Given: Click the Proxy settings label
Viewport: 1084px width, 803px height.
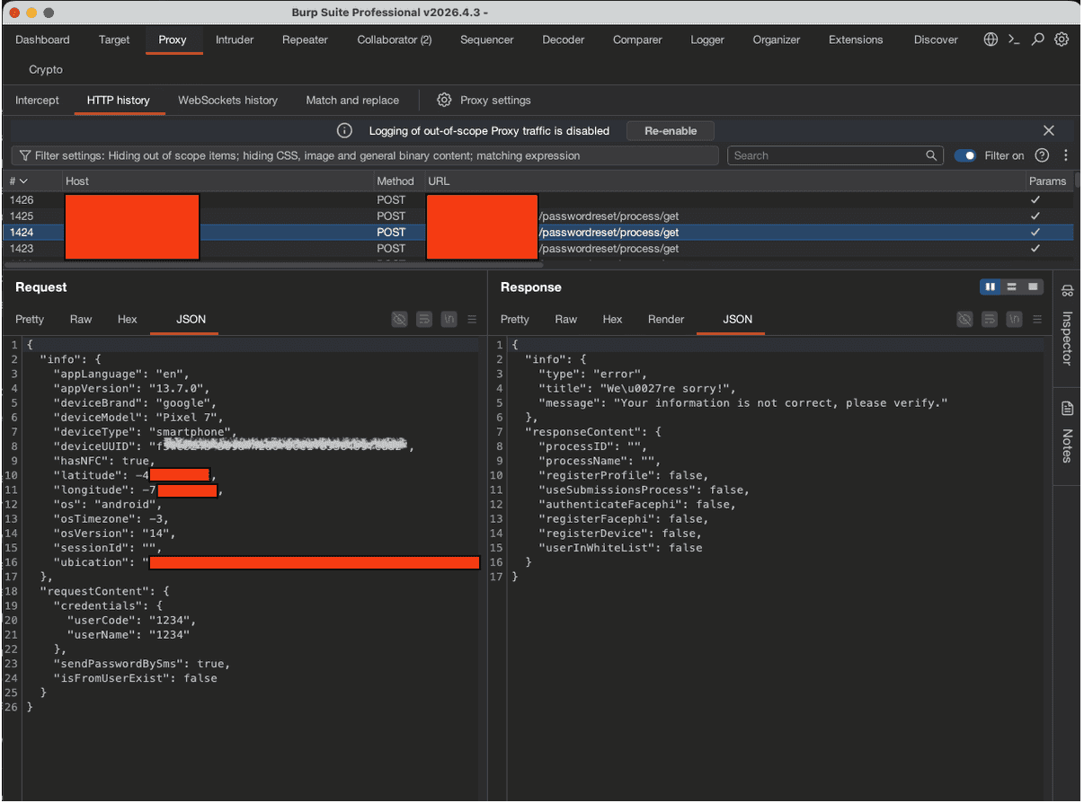Looking at the screenshot, I should (x=495, y=100).
